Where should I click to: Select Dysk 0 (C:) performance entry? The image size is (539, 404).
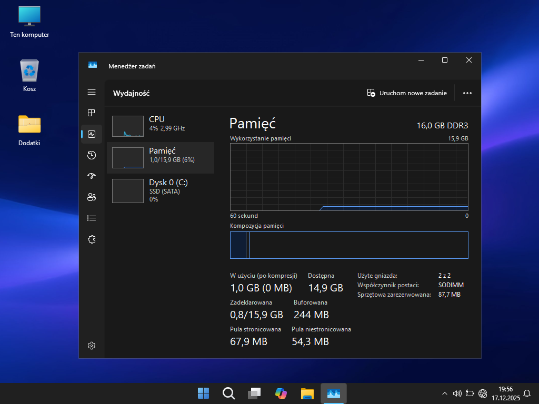161,190
